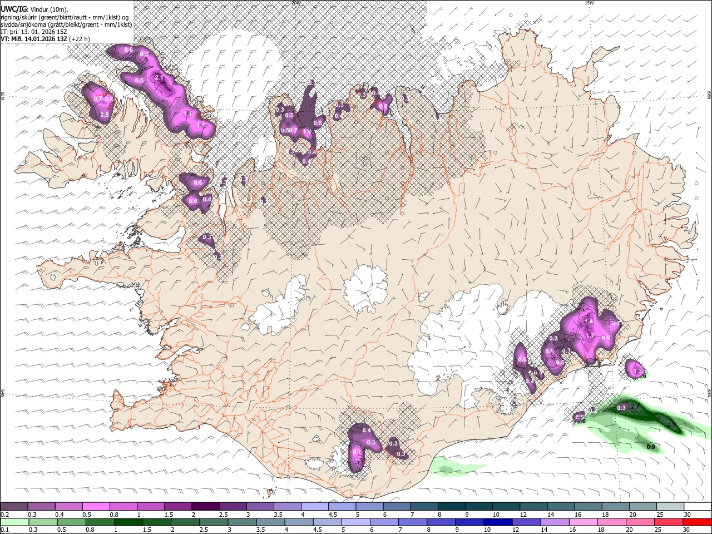
Task: Click the 0.1 label under the pale green swatch
Action: pyautogui.click(x=4, y=531)
